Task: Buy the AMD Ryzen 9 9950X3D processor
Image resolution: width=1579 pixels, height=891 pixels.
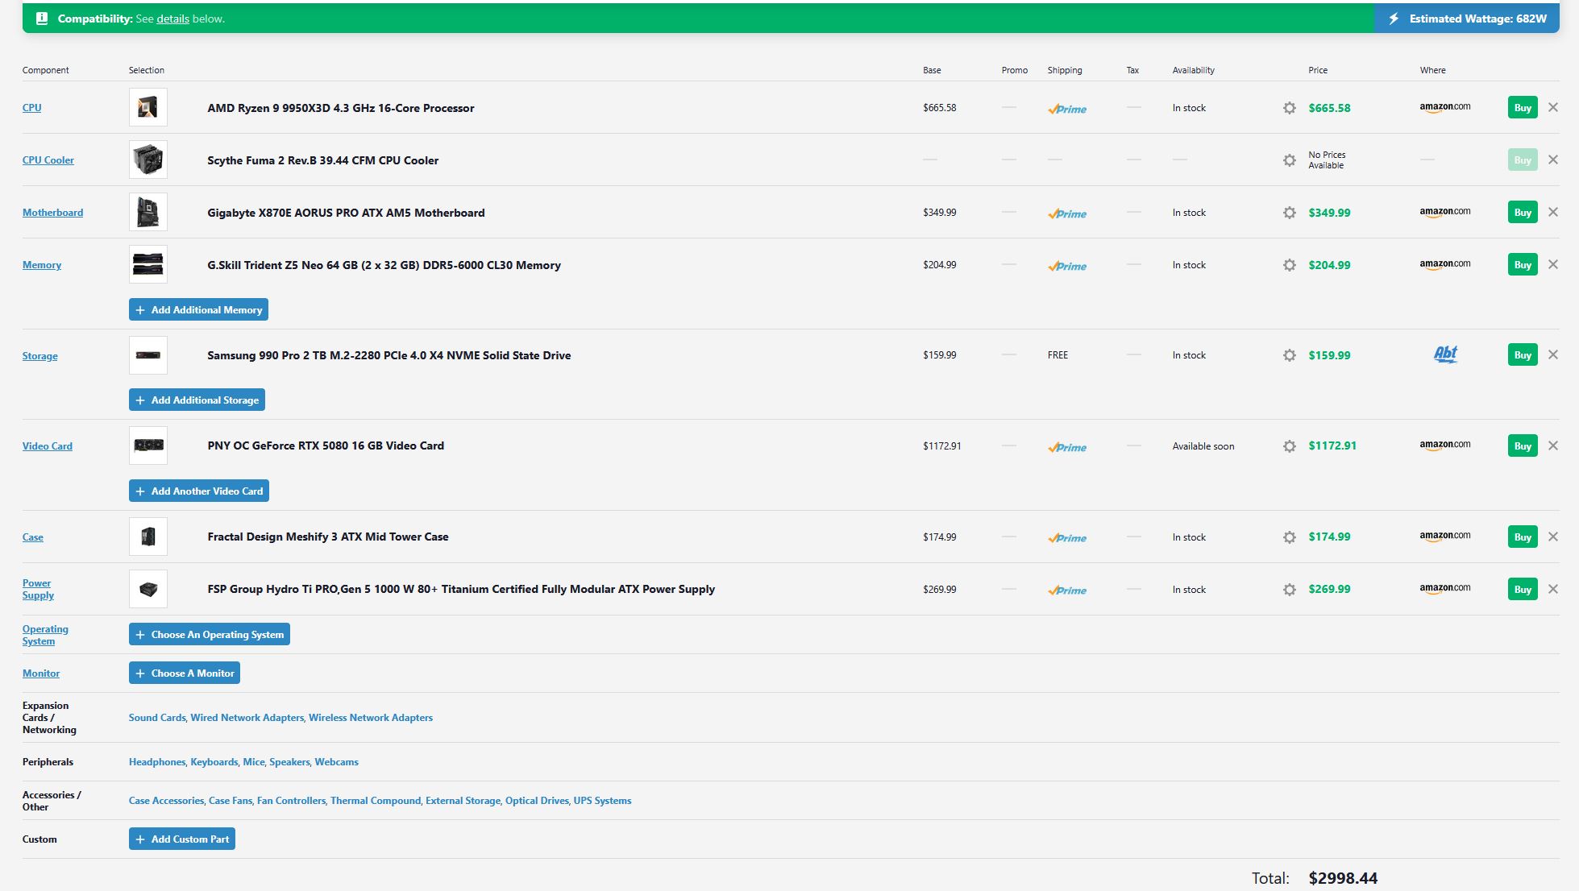Action: coord(1523,107)
